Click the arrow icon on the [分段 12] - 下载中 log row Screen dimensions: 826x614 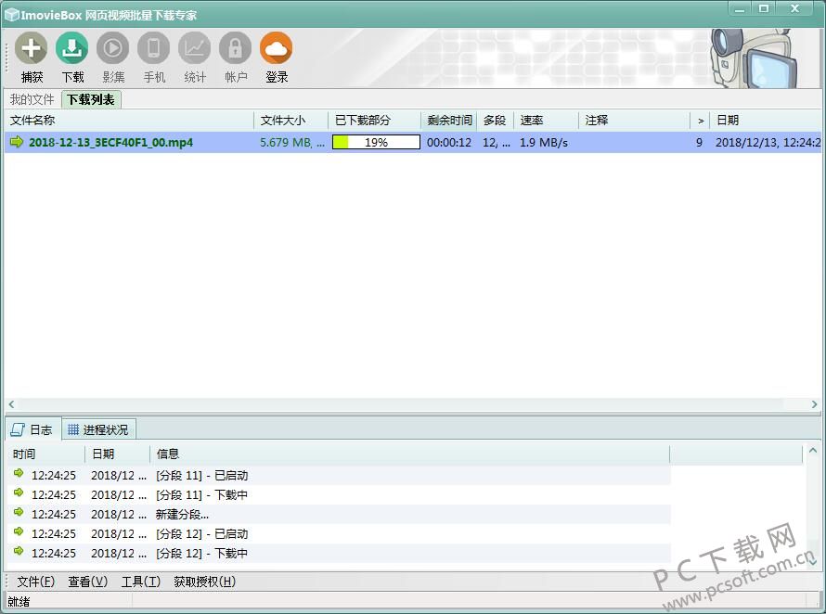pos(19,551)
